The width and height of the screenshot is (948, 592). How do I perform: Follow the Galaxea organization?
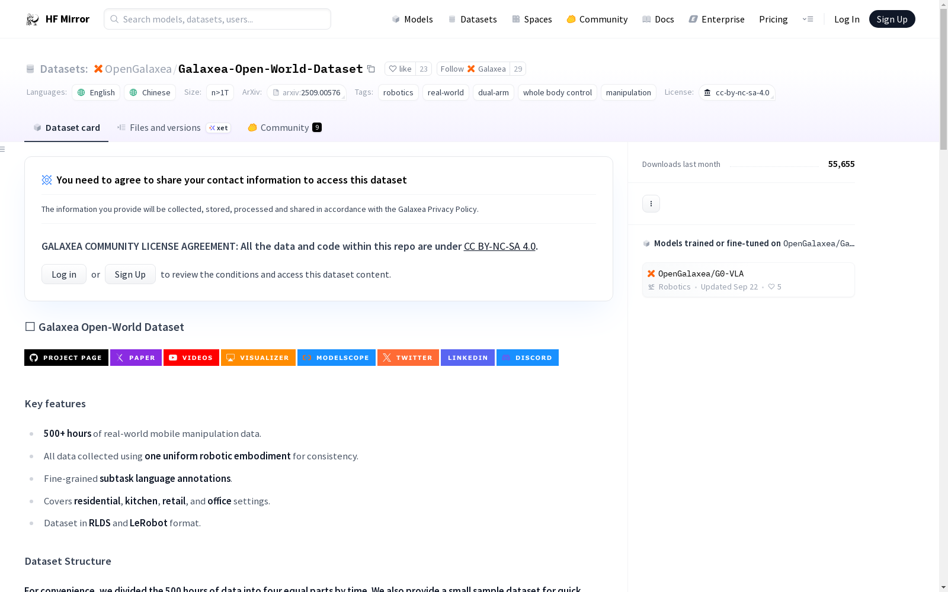(x=473, y=69)
